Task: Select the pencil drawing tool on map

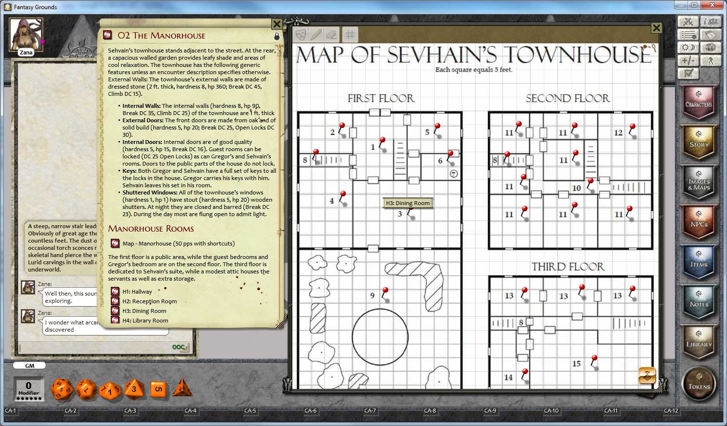Action: coord(316,35)
